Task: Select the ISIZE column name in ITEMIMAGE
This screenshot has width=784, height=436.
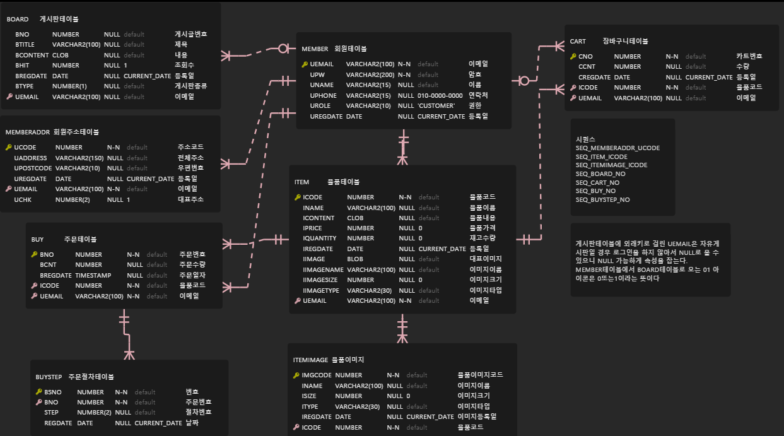Action: (310, 396)
